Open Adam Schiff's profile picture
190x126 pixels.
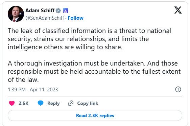(x=16, y=14)
